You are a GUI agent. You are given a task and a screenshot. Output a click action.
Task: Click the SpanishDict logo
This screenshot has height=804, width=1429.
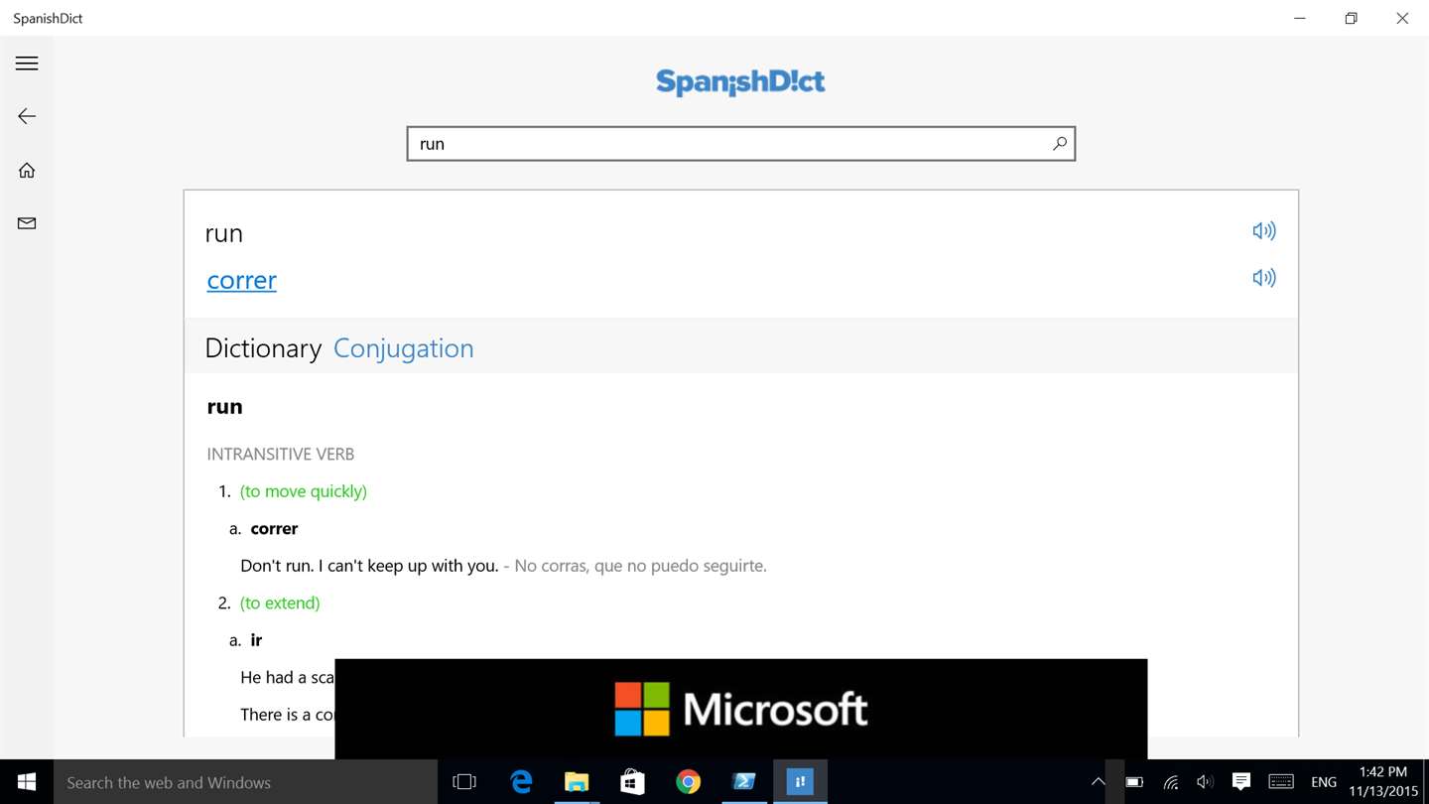coord(740,82)
